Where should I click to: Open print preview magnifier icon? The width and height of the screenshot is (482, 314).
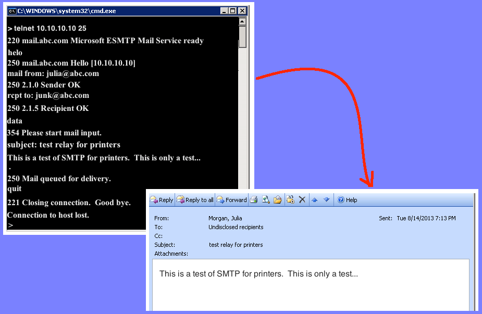point(266,200)
